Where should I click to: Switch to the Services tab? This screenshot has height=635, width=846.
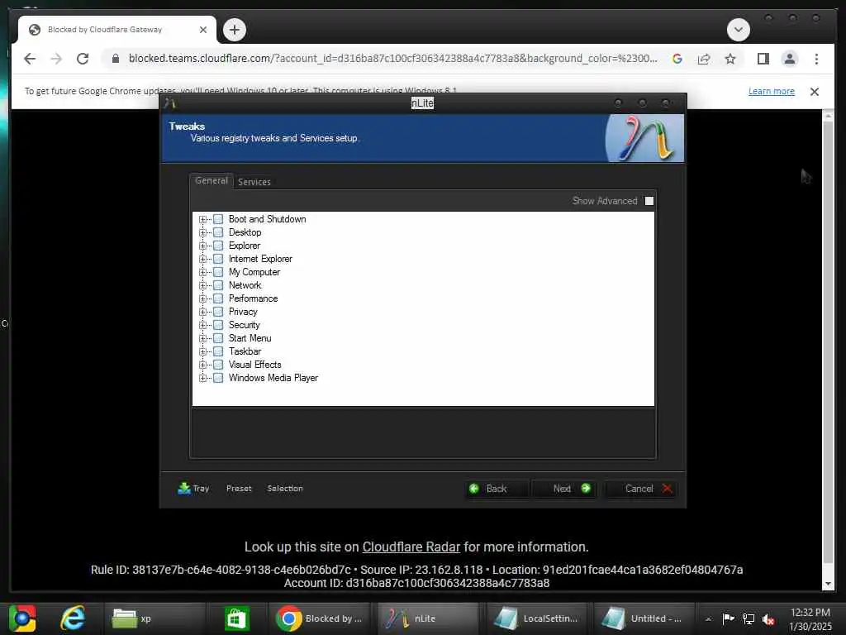(254, 182)
